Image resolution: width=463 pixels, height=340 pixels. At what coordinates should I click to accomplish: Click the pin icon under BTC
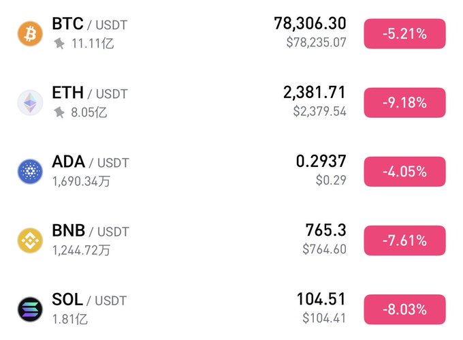(59, 44)
